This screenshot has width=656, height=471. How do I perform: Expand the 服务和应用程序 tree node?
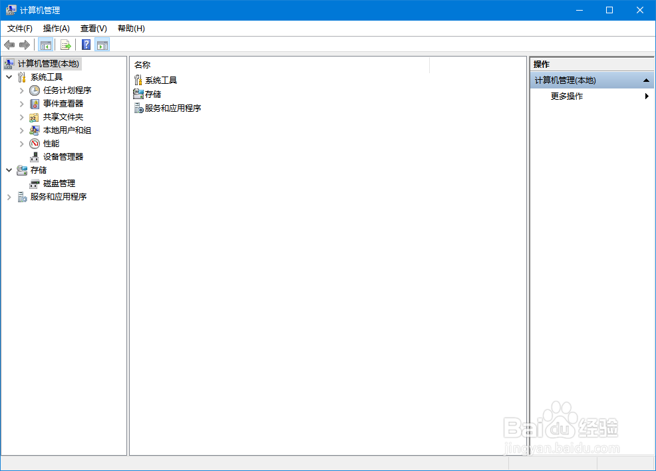(9, 197)
